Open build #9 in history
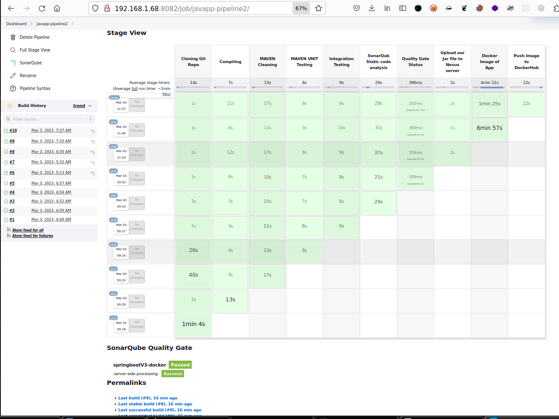559x419 pixels. pyautogui.click(x=12, y=141)
